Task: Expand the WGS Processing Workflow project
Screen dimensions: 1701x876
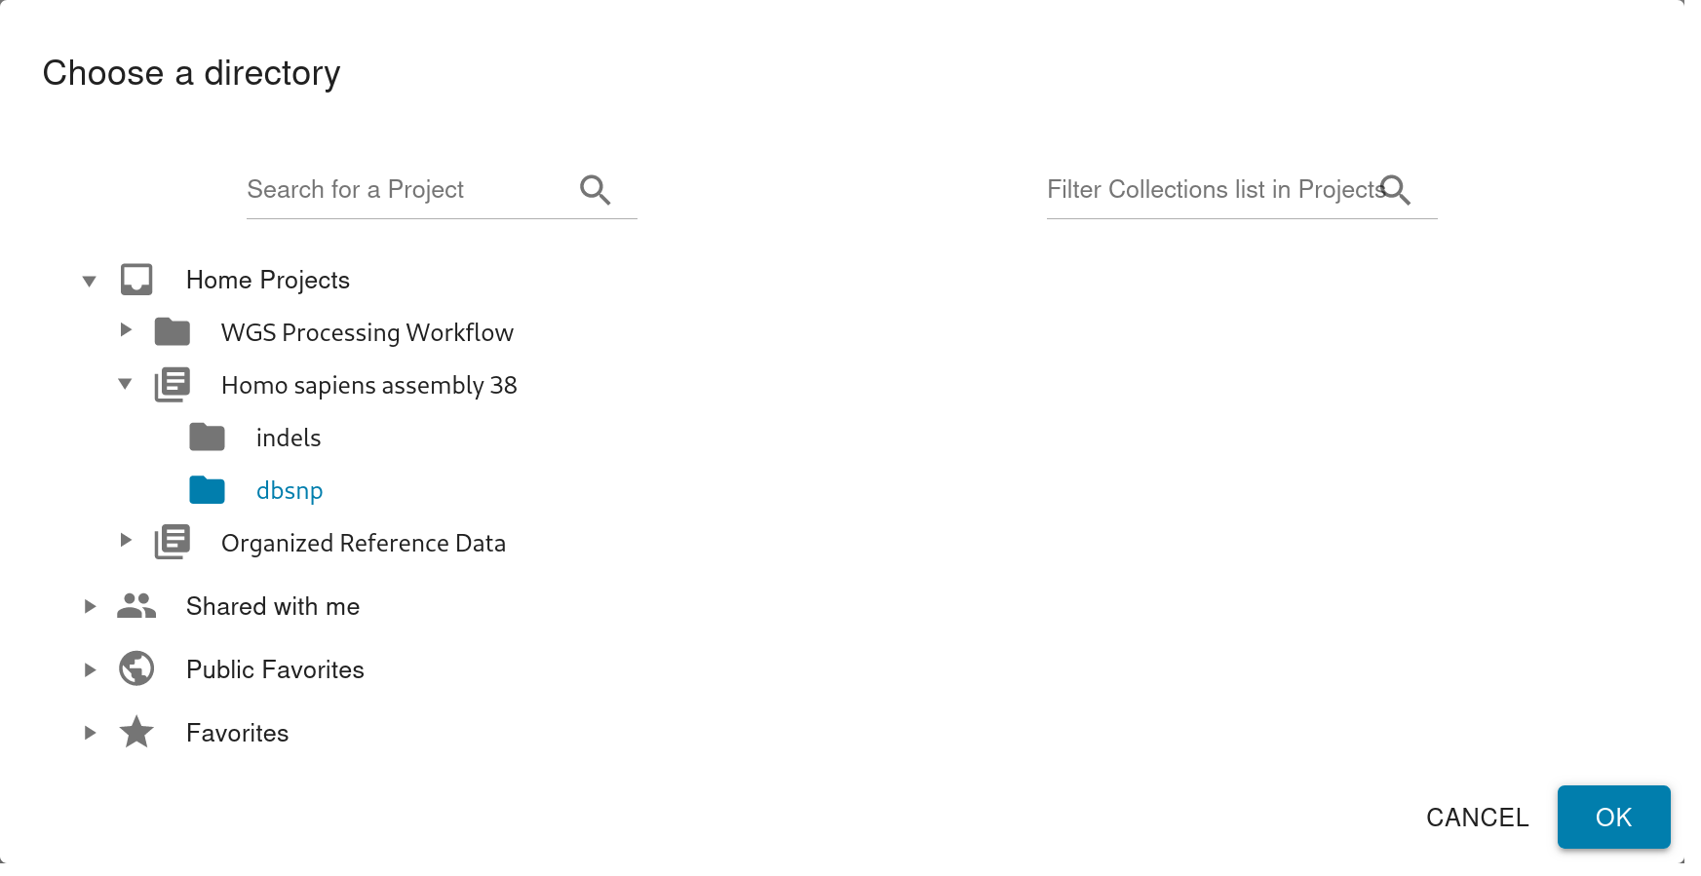Action: (x=126, y=330)
